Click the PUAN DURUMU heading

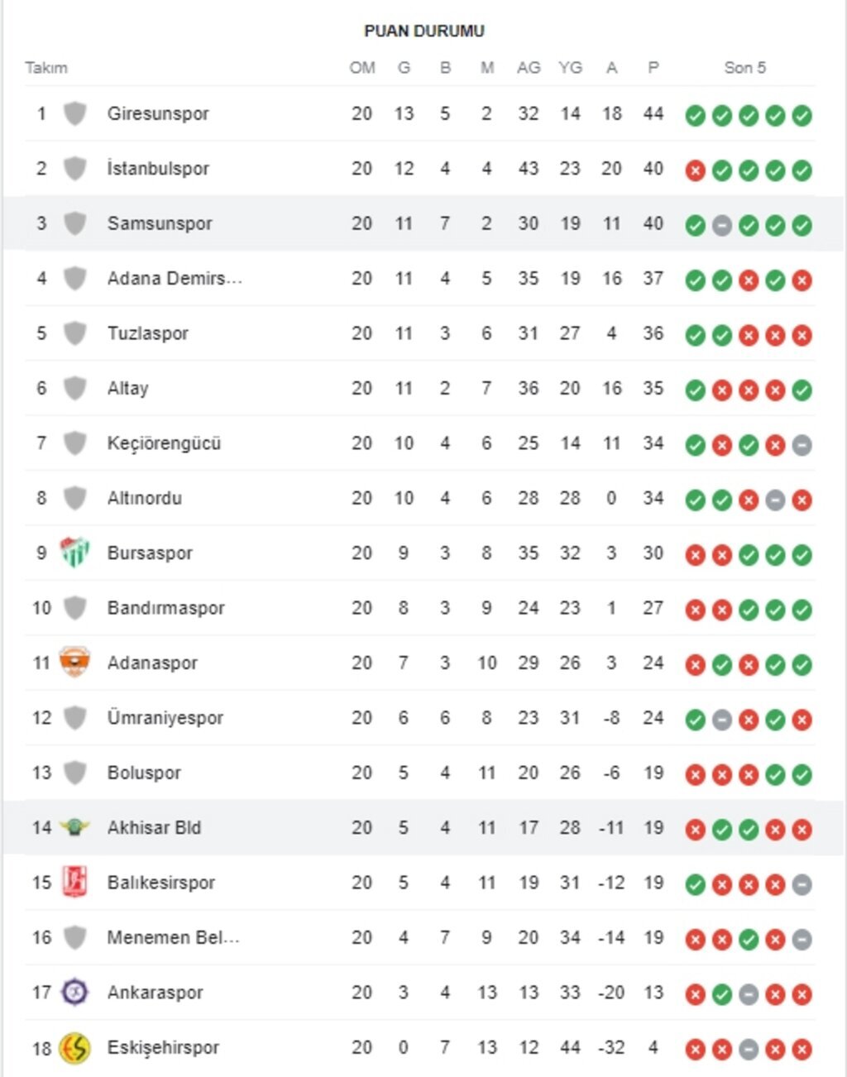pyautogui.click(x=423, y=31)
